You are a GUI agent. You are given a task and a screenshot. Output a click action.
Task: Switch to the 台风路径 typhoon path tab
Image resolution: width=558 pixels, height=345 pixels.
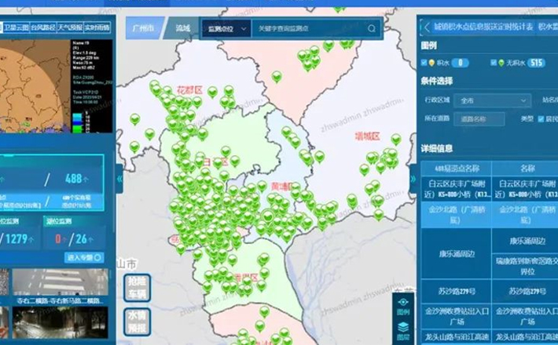(x=42, y=27)
